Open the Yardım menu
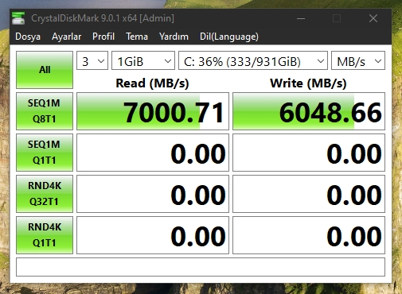The width and height of the screenshot is (402, 294). (174, 37)
